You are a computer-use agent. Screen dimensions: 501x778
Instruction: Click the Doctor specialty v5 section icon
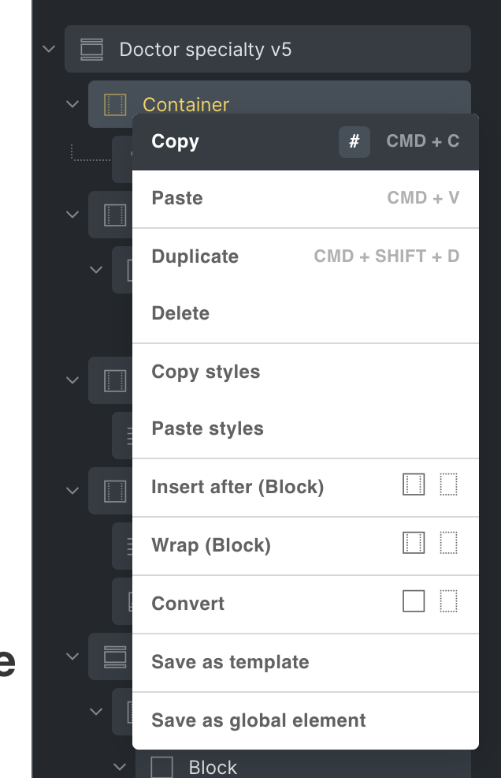click(91, 50)
